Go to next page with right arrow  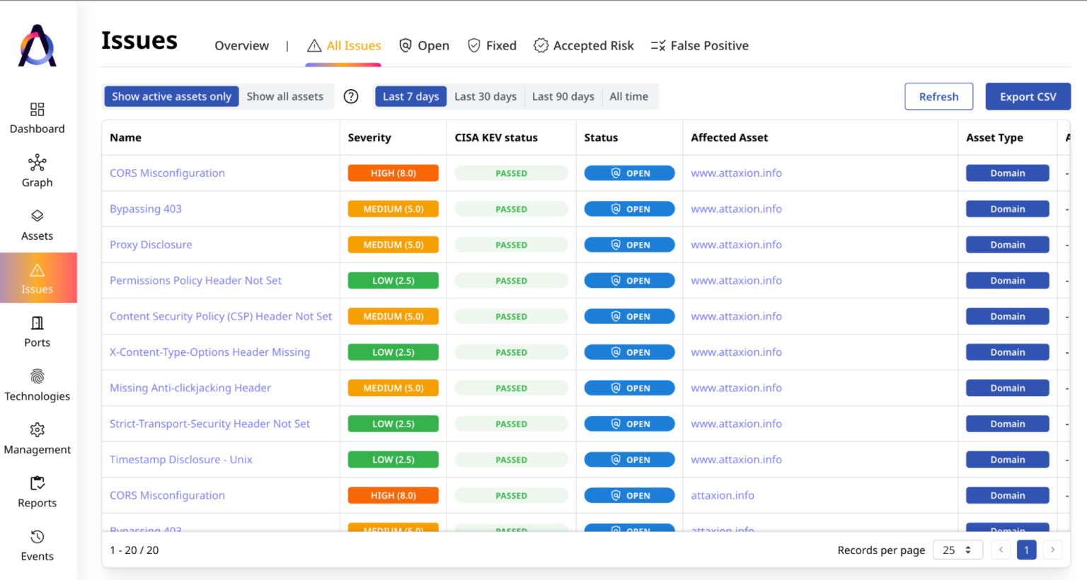coord(1052,550)
